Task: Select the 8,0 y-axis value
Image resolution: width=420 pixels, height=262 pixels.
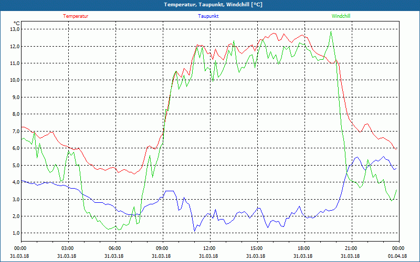Action: [x=16, y=114]
